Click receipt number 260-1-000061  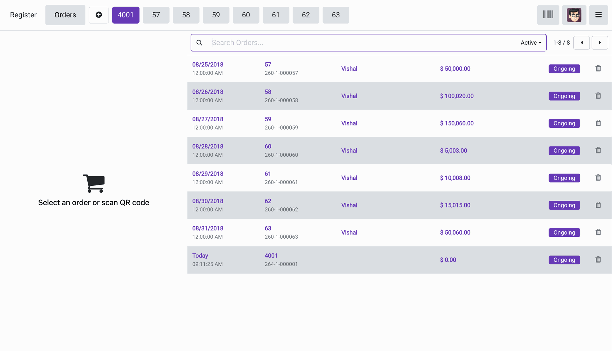281,182
